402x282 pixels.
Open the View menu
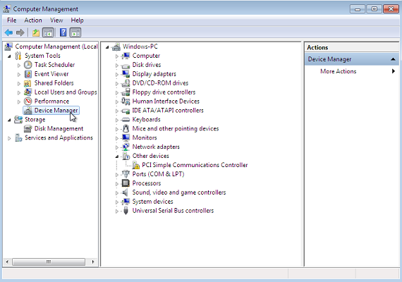click(x=56, y=20)
